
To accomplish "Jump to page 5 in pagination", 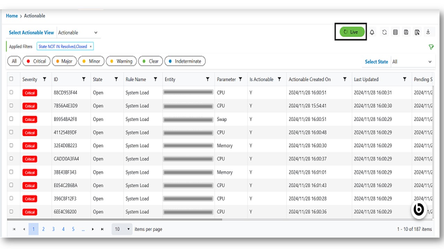I will (x=73, y=229).
